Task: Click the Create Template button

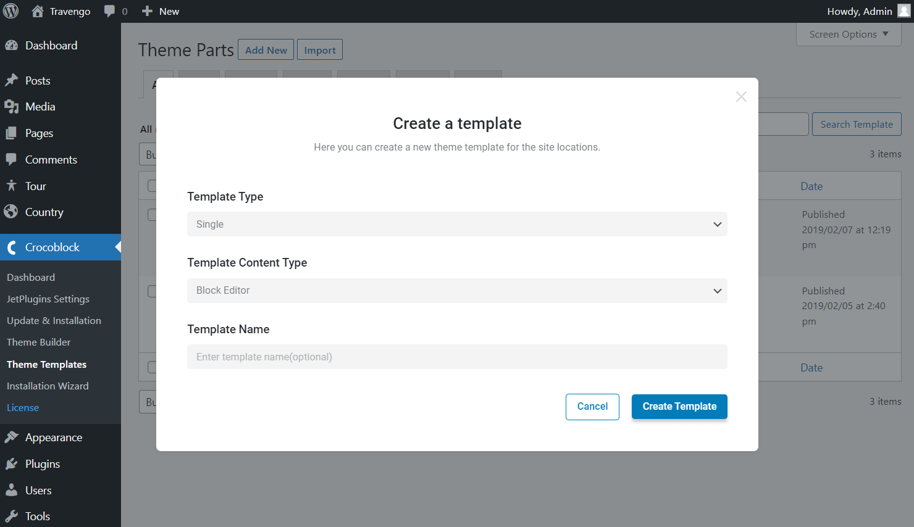Action: coord(679,407)
